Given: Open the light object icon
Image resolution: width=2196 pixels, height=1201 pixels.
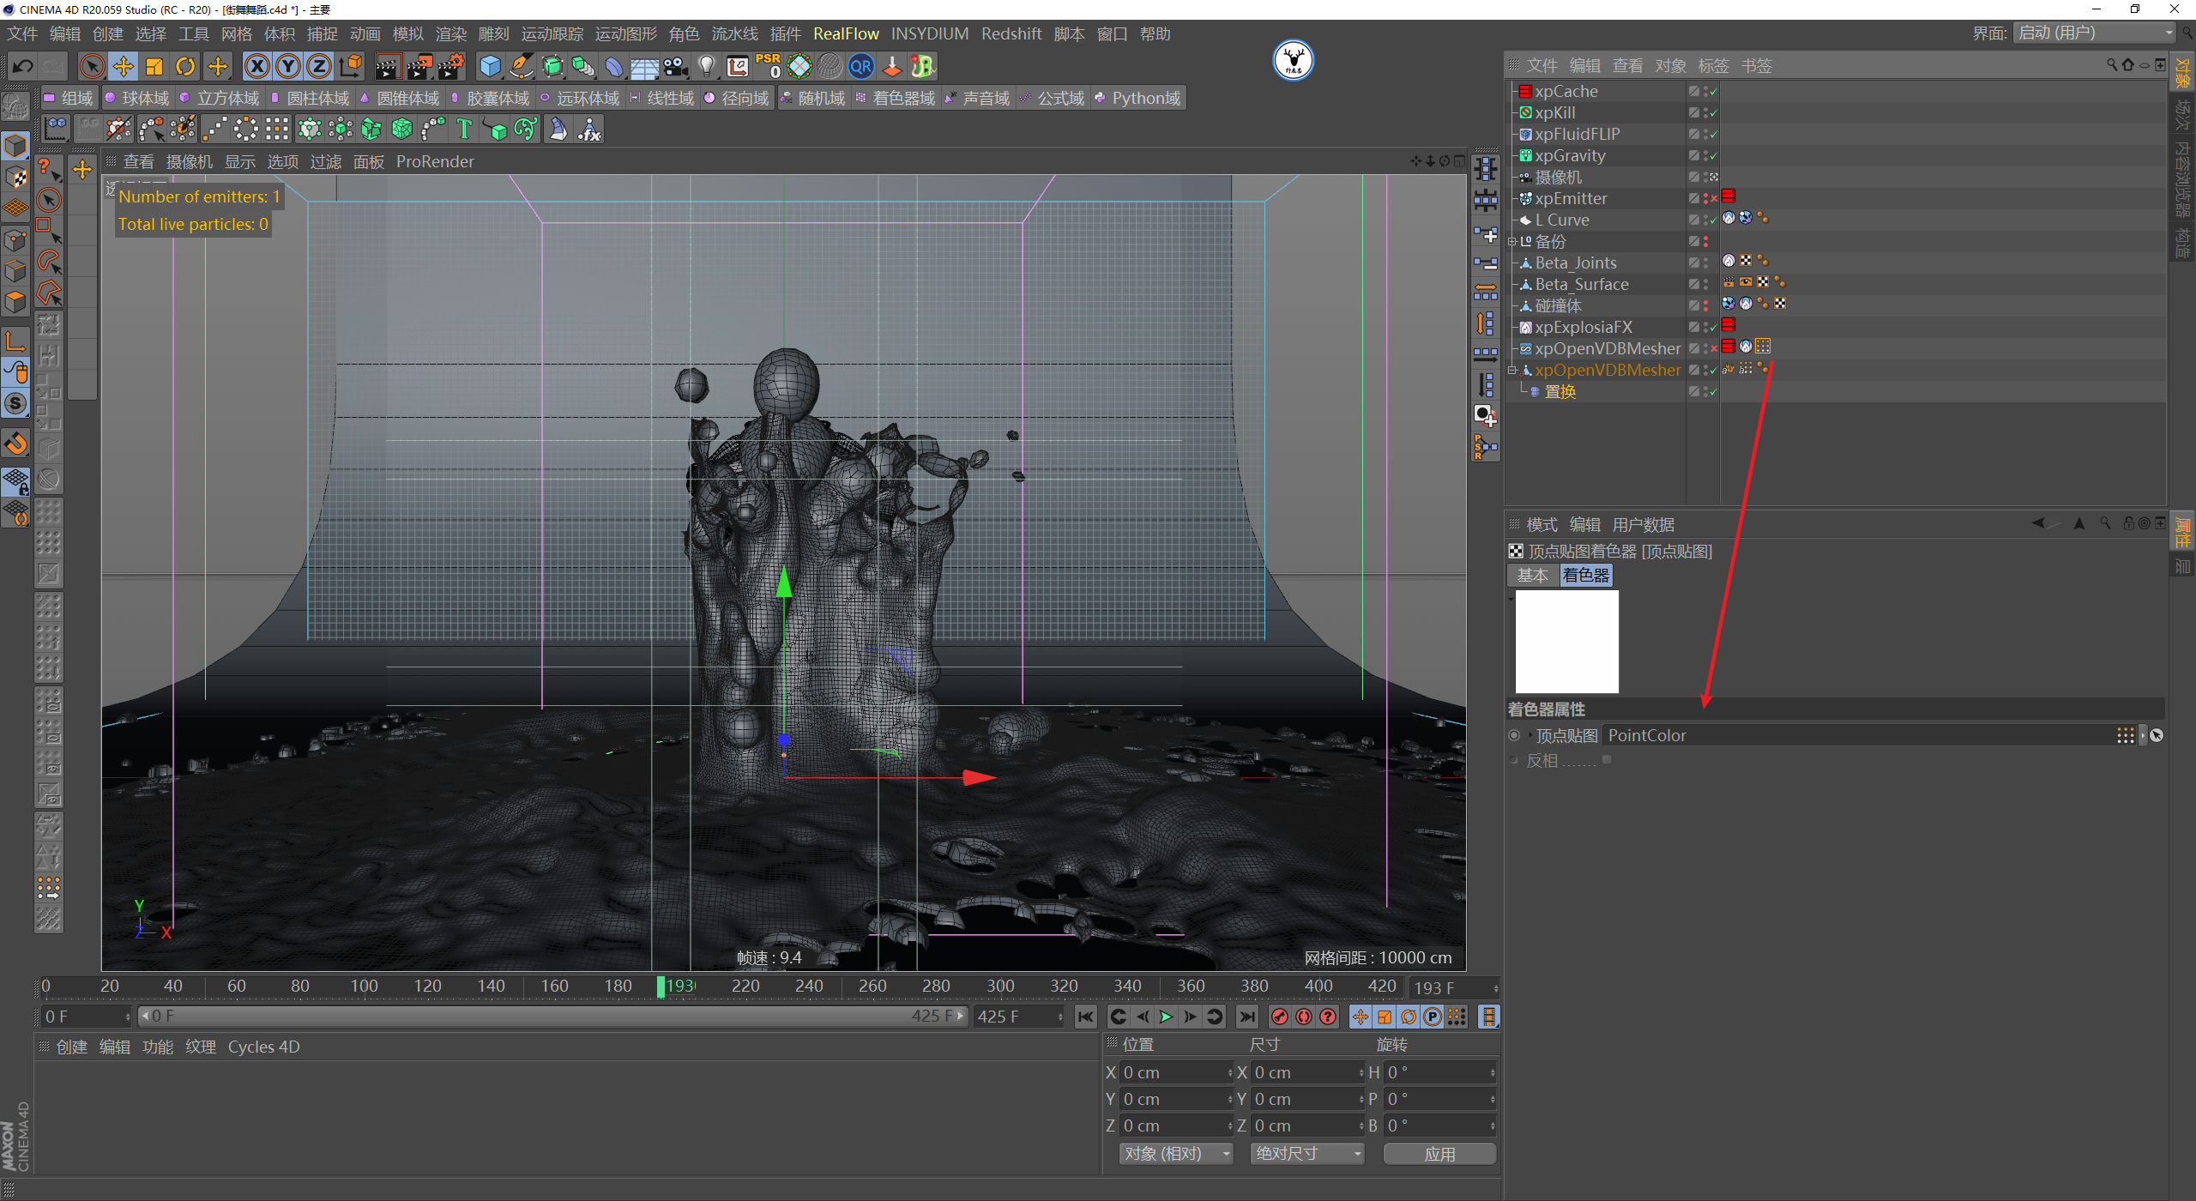Looking at the screenshot, I should pyautogui.click(x=706, y=66).
